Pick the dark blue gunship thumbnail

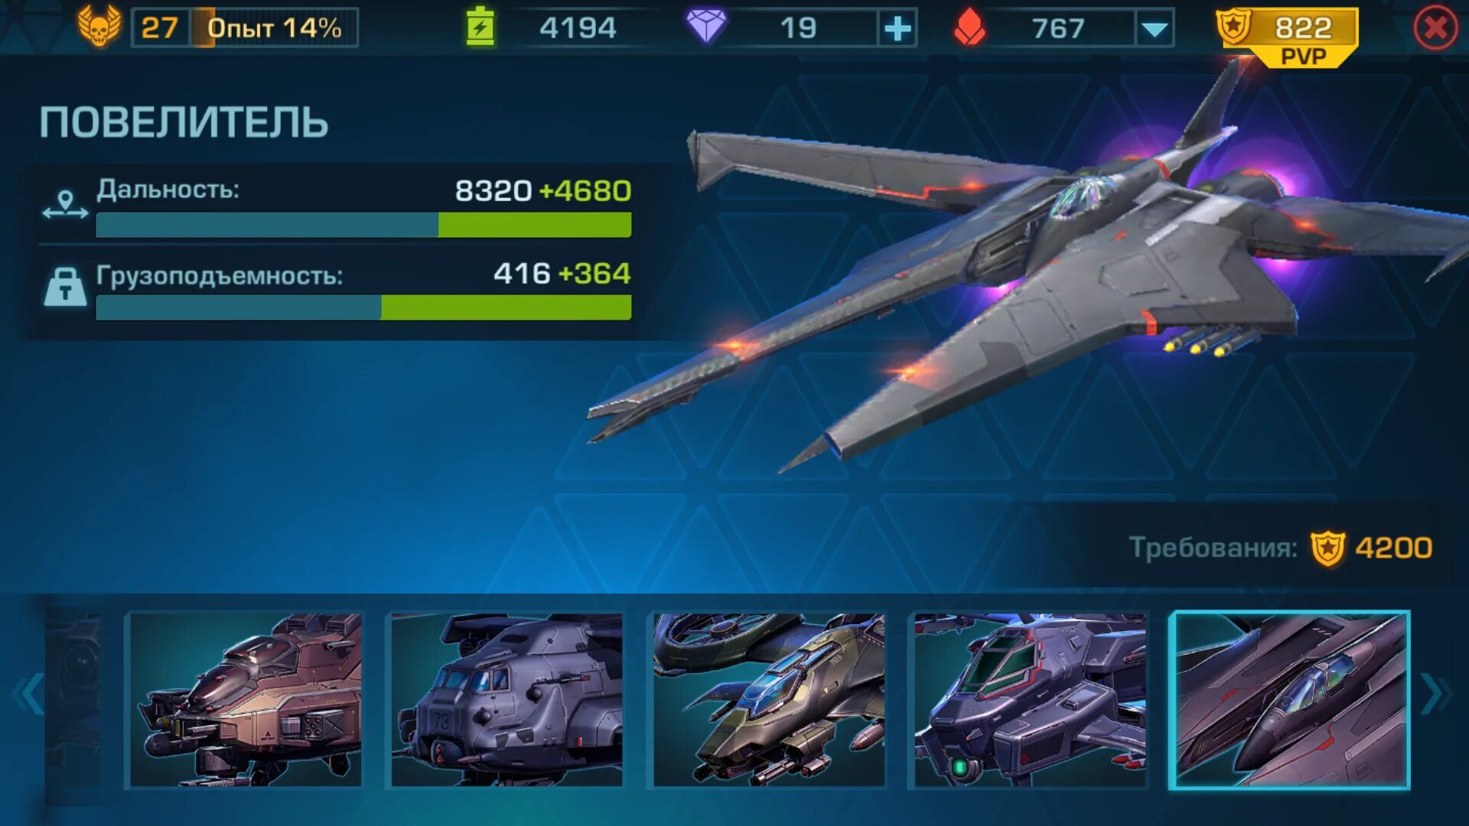click(1030, 700)
